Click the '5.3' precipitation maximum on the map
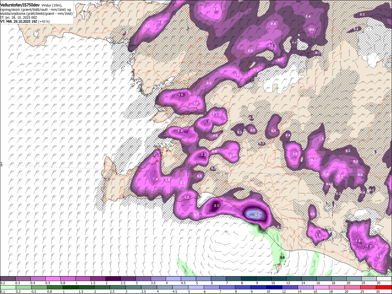 pos(257,215)
